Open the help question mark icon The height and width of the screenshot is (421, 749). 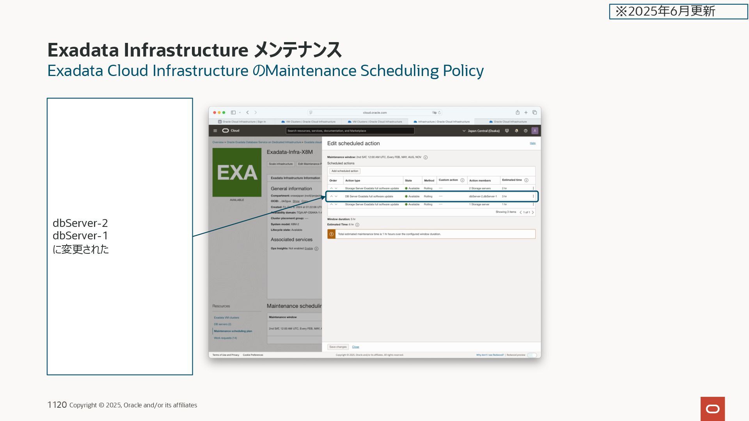pyautogui.click(x=525, y=131)
